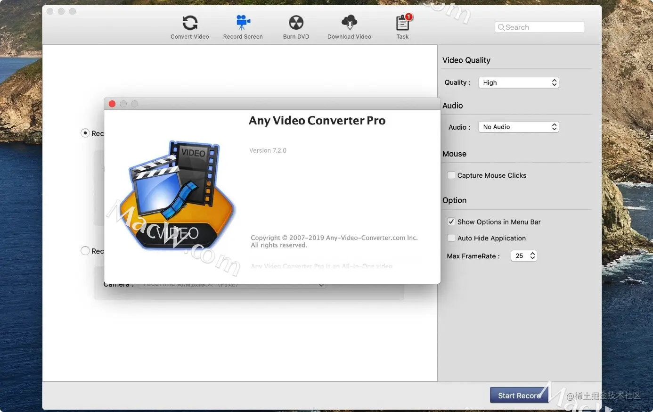Click the Mouse section heading
Viewport: 653px width, 412px height.
(454, 154)
